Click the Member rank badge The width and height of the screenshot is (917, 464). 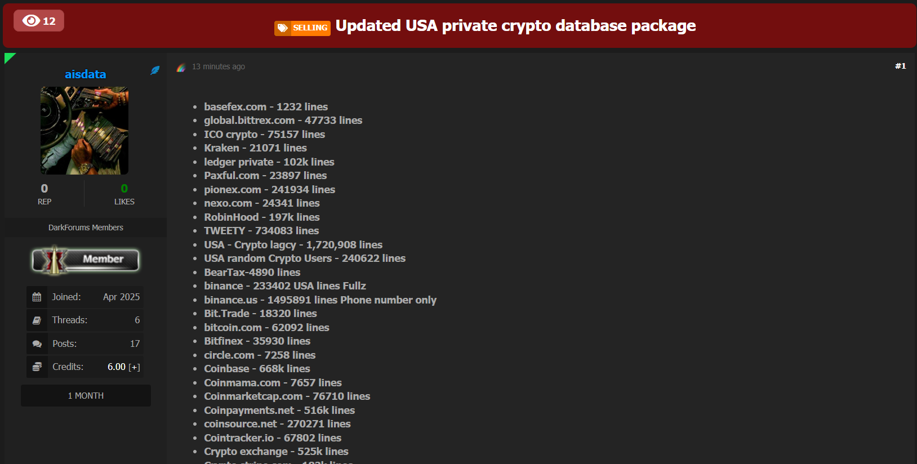pos(86,260)
